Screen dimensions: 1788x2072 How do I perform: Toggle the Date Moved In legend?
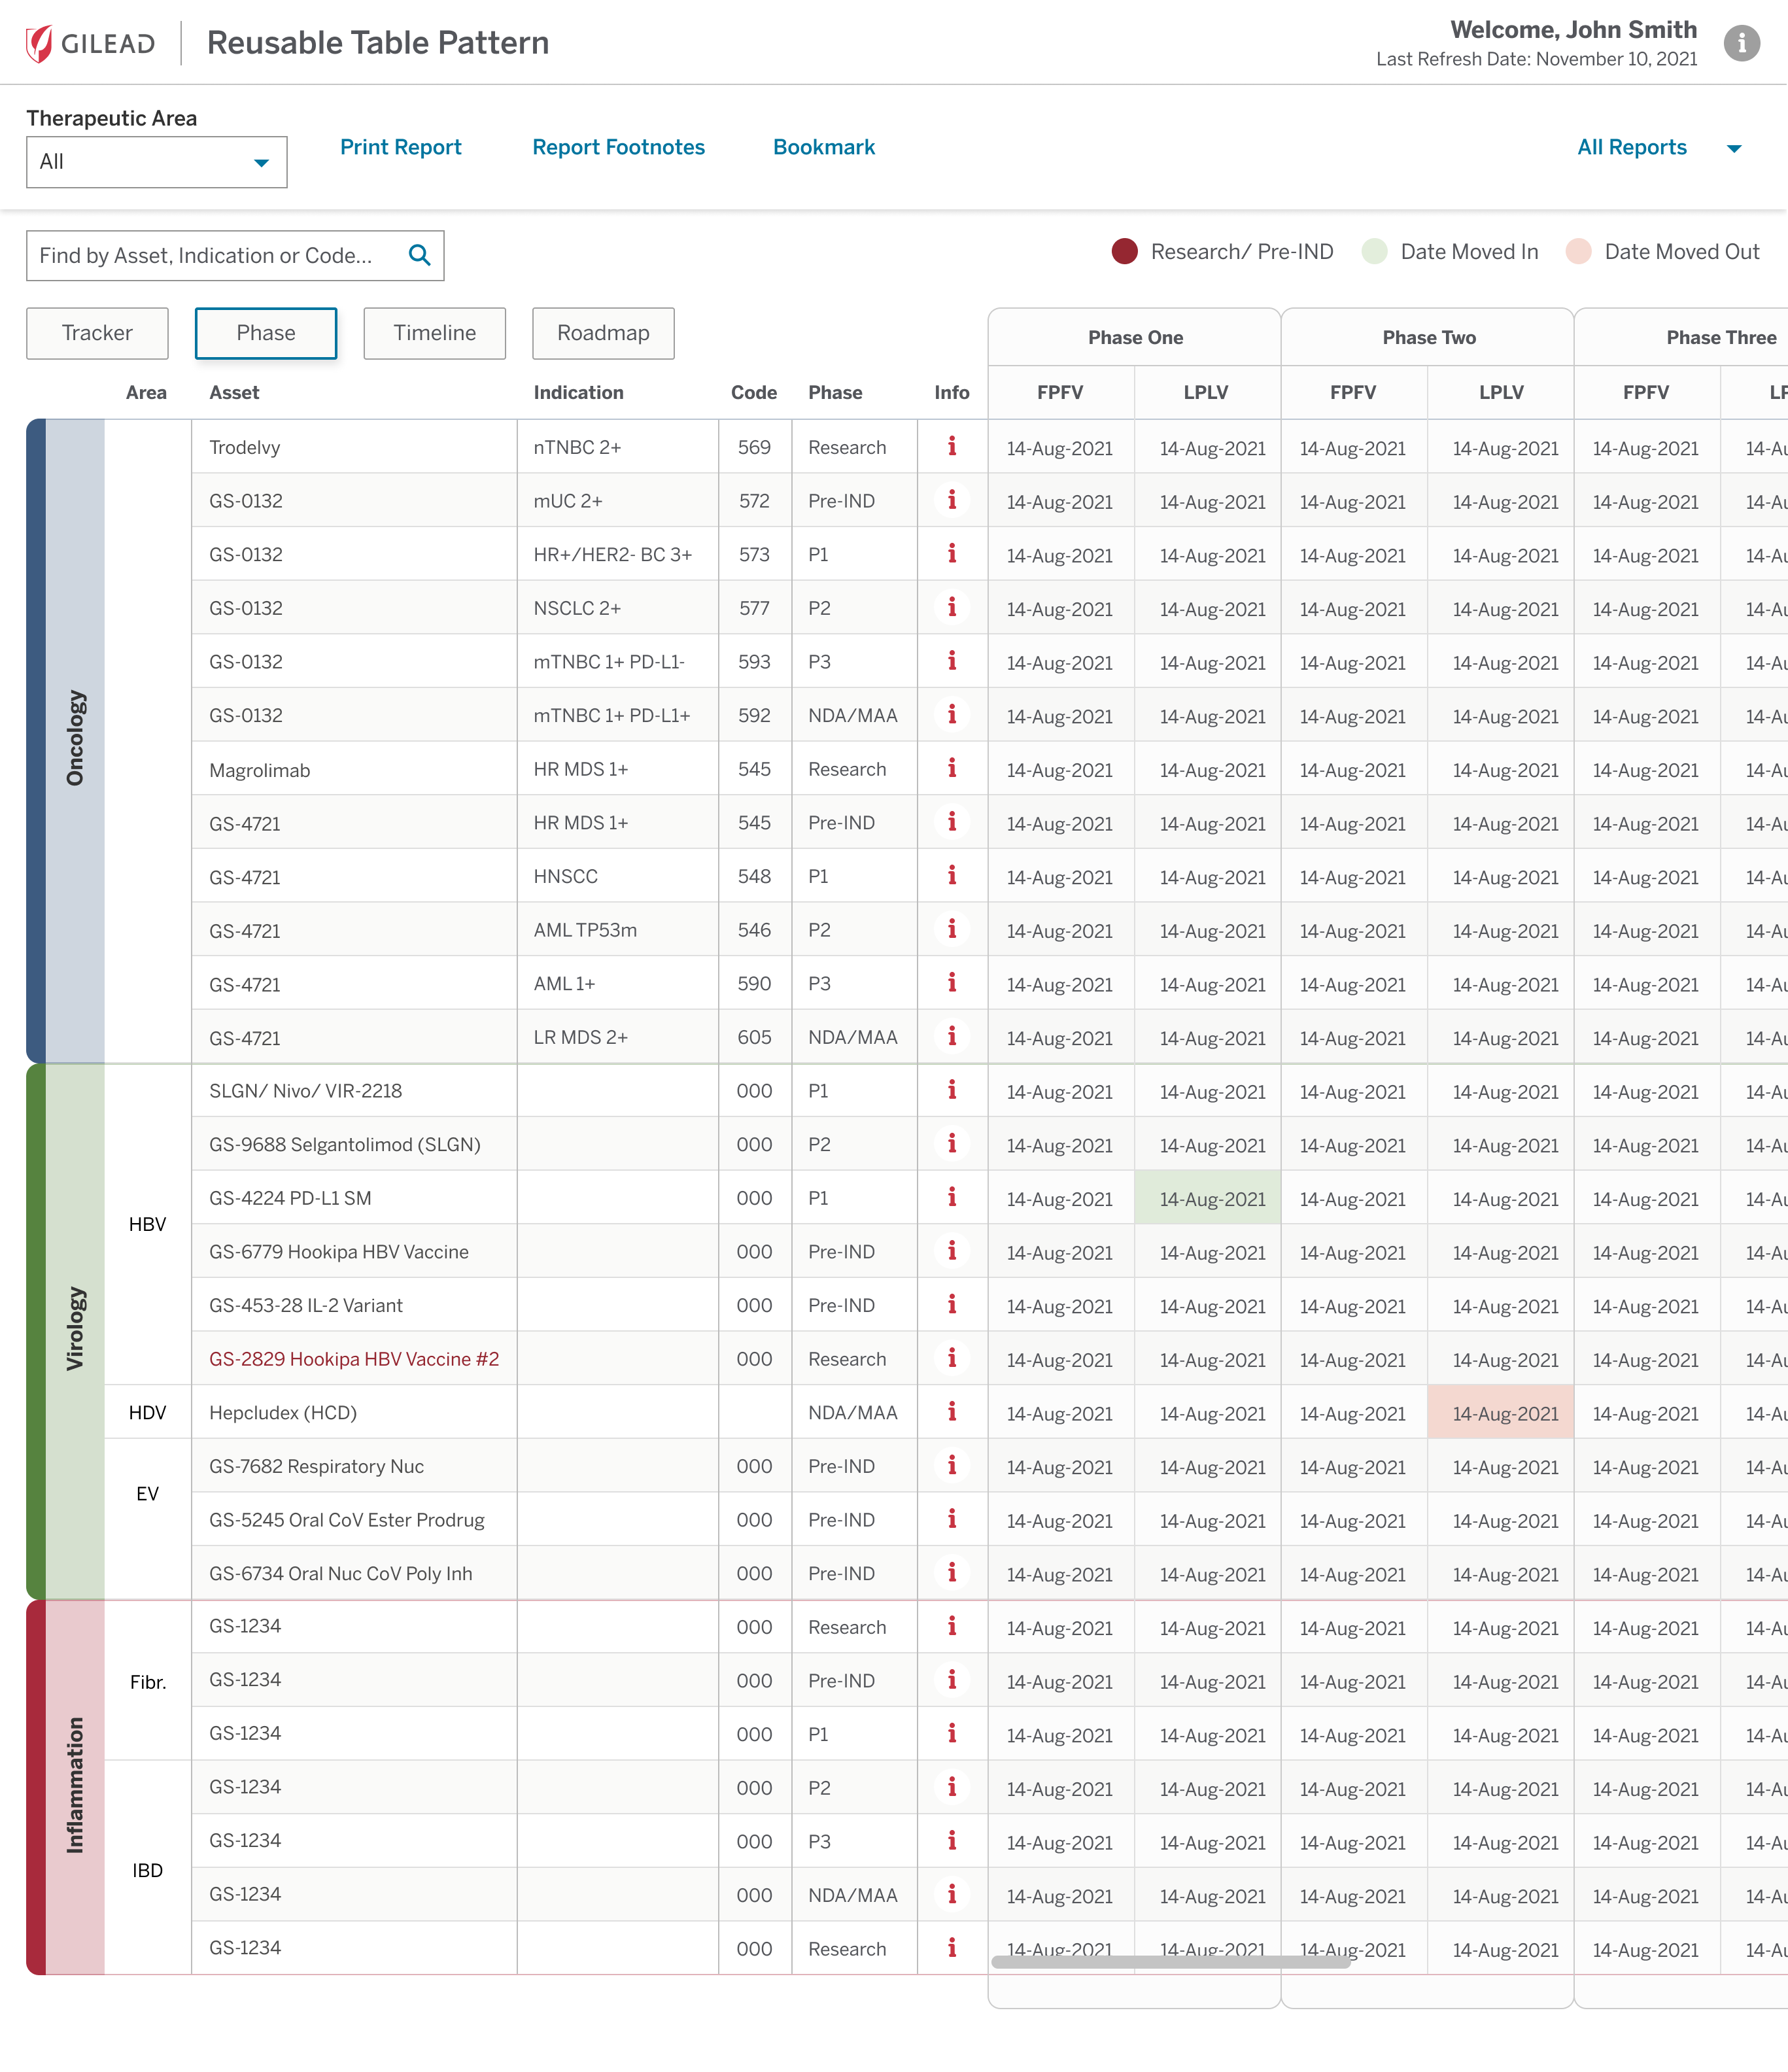click(1377, 251)
